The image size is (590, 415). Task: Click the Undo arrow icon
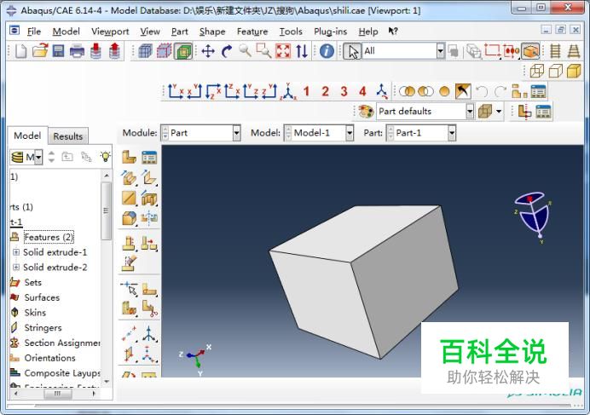click(482, 91)
